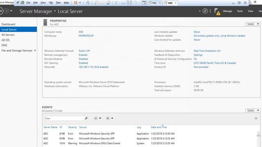Open the console view icon

144,3
